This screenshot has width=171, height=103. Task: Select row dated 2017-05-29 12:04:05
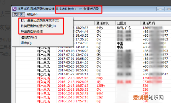tap(93, 63)
